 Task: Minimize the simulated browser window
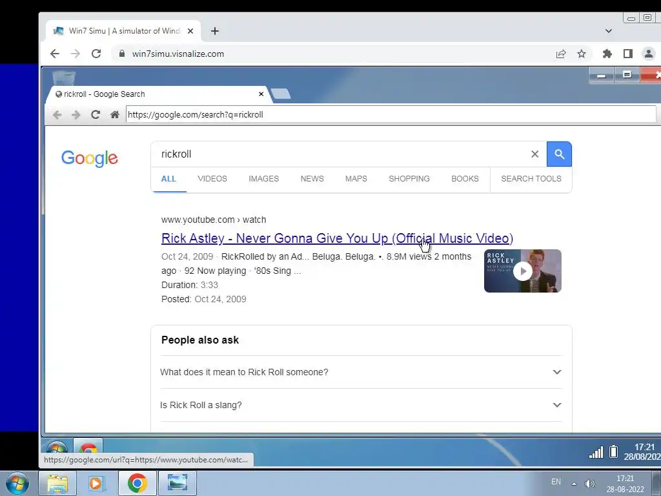[602, 76]
